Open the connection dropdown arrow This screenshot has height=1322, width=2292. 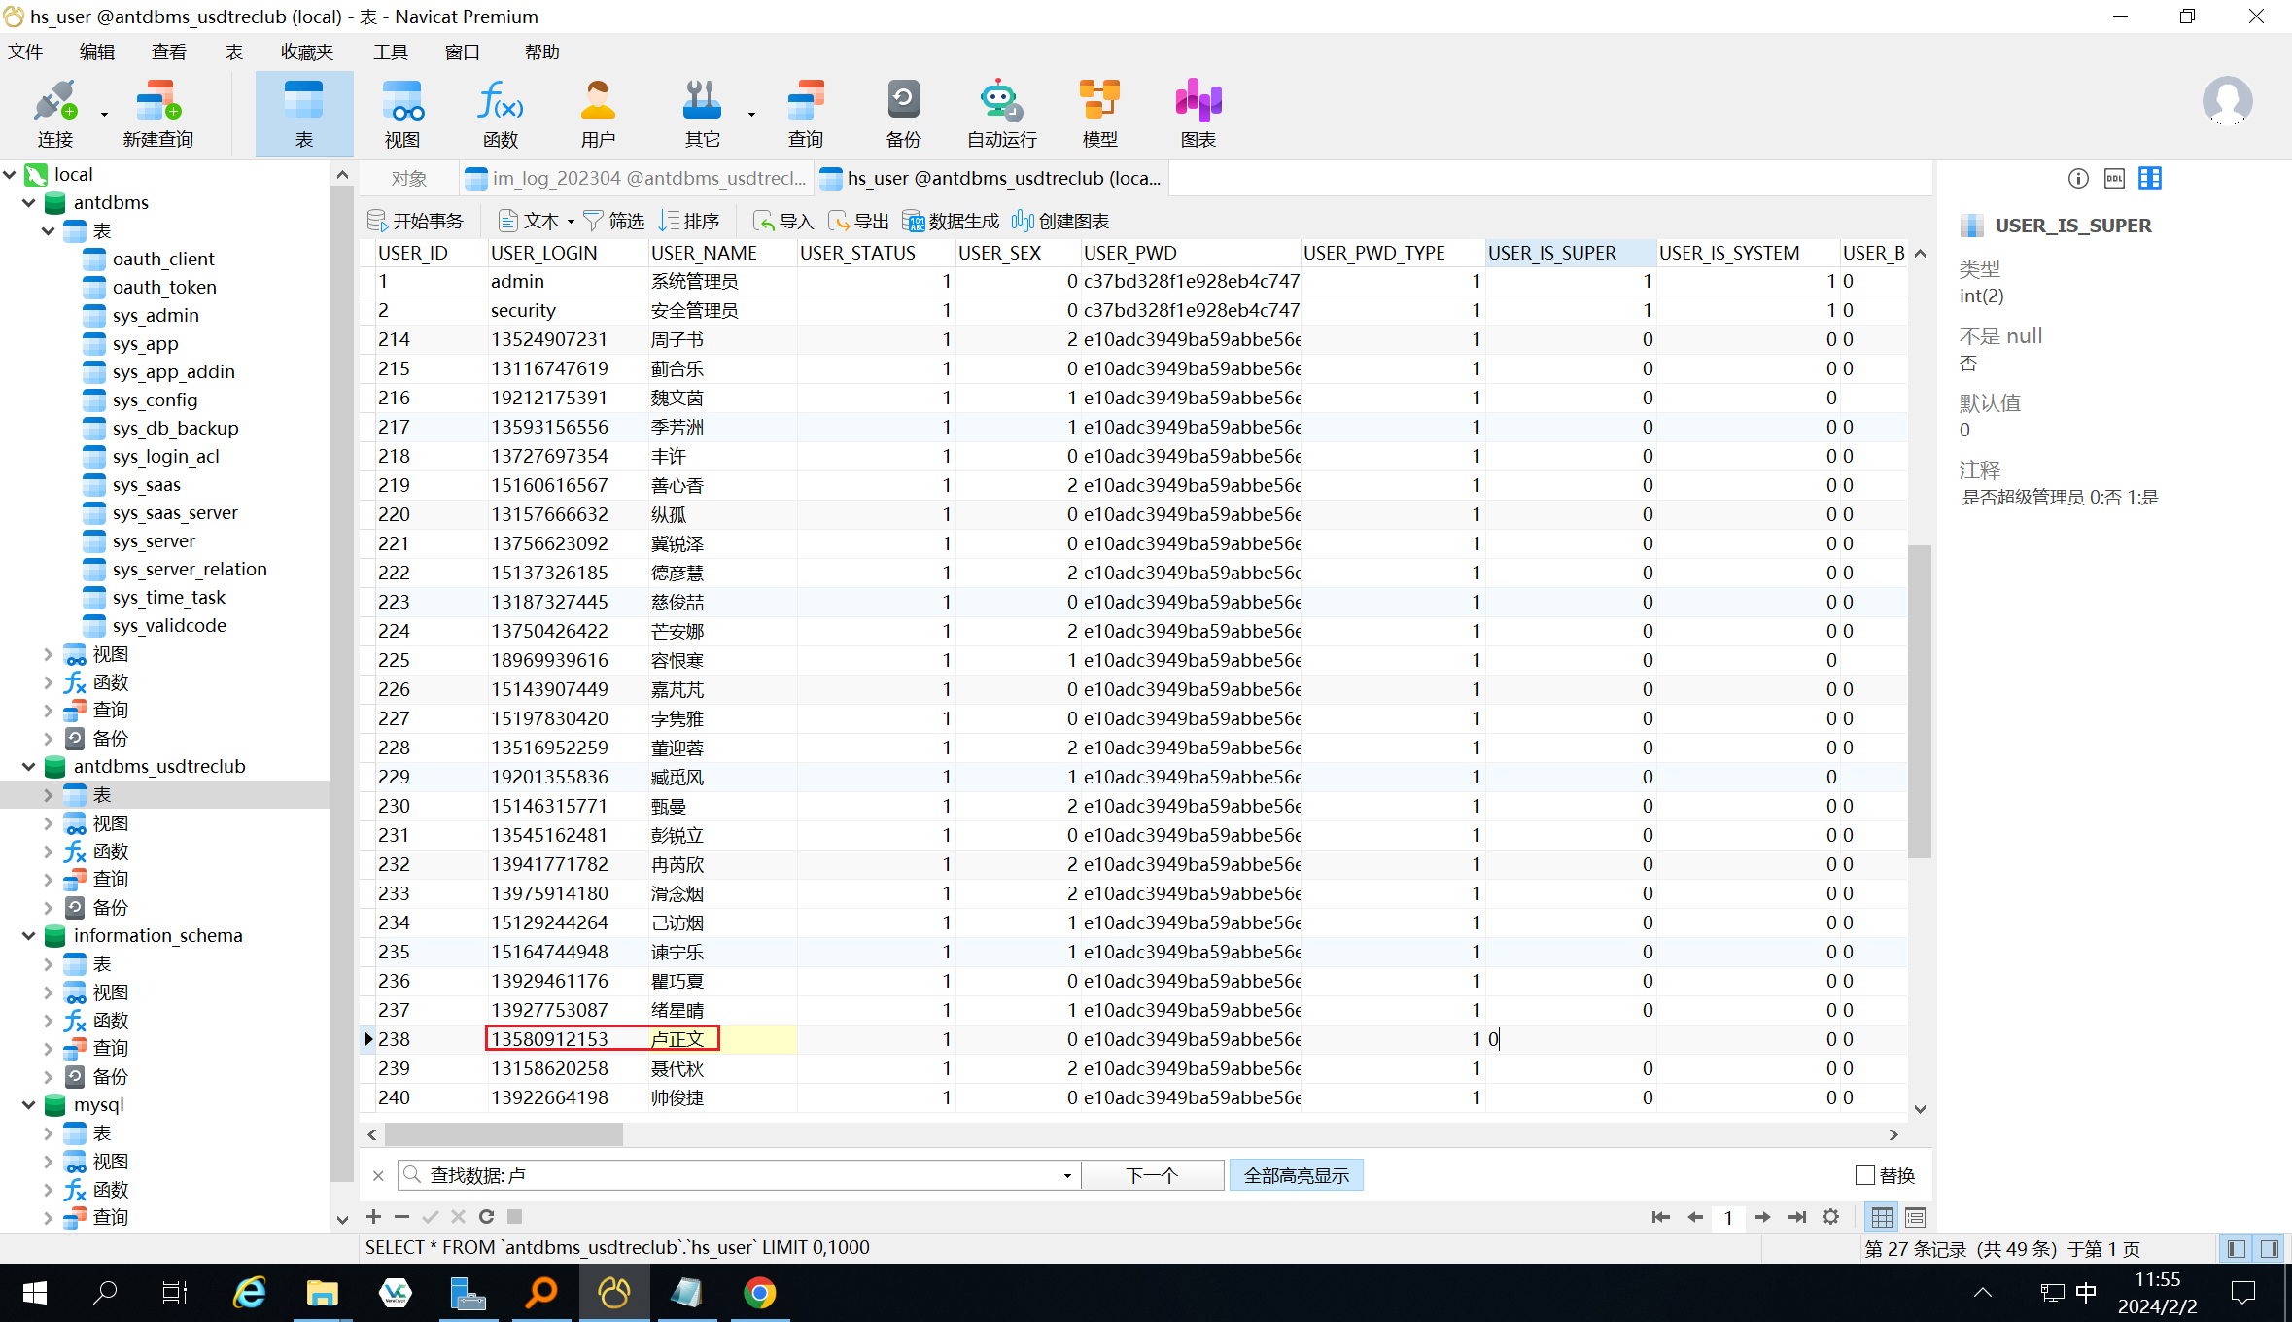click(x=104, y=114)
